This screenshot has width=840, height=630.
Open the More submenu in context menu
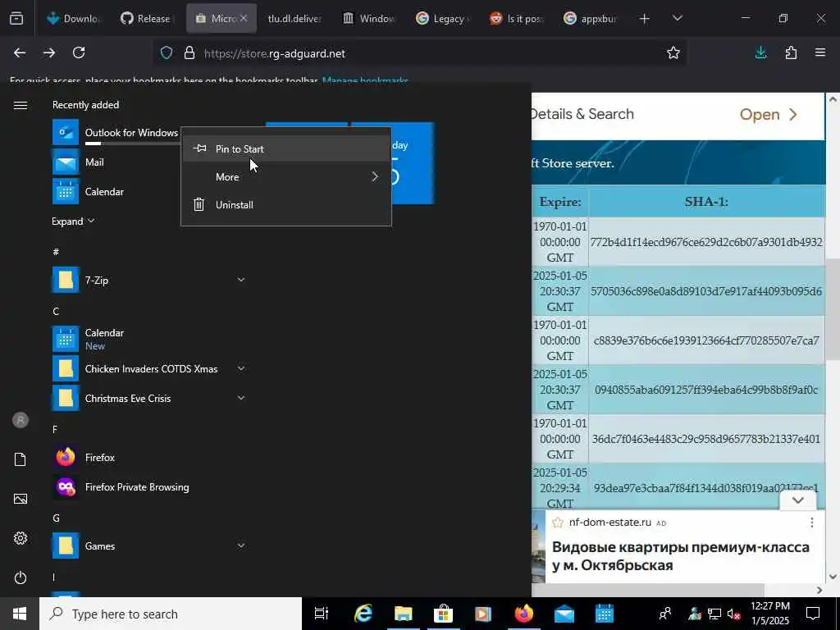tap(286, 177)
